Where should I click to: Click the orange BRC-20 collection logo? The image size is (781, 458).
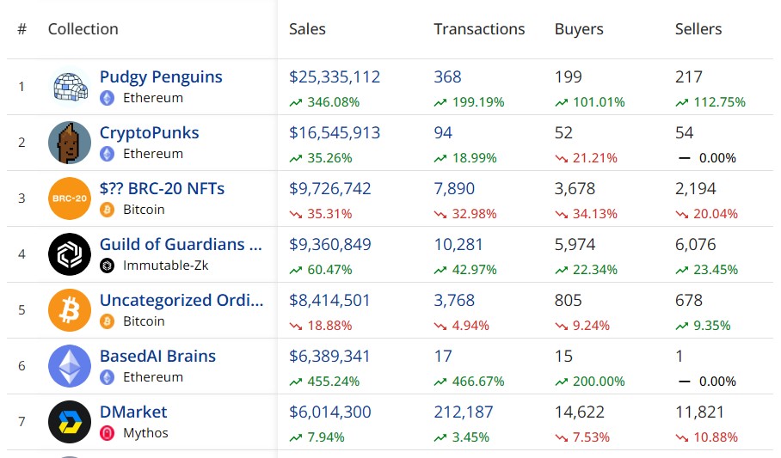coord(70,198)
